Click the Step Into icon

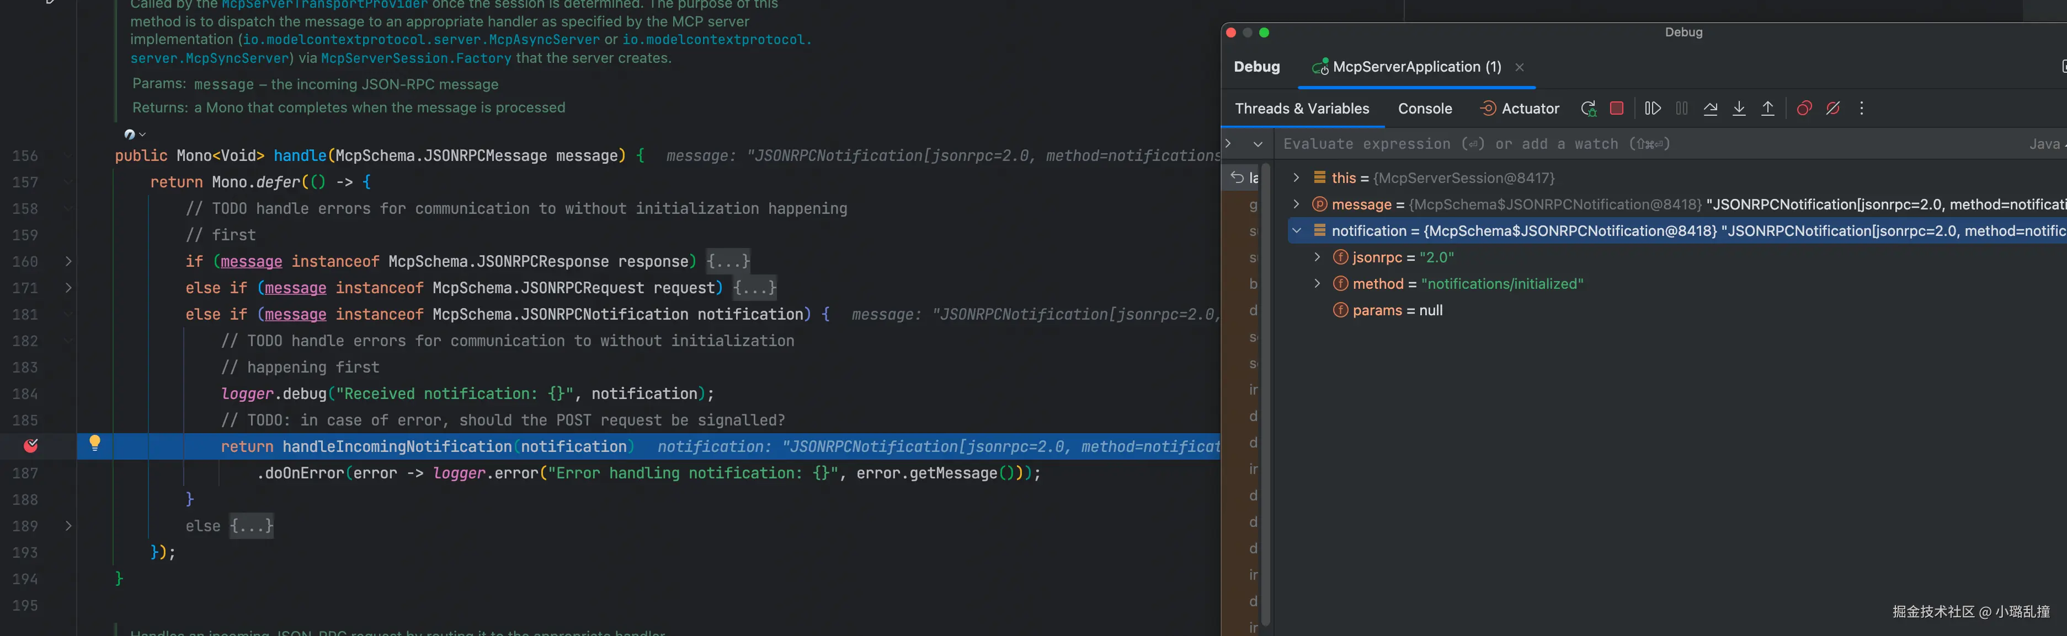pyautogui.click(x=1739, y=109)
